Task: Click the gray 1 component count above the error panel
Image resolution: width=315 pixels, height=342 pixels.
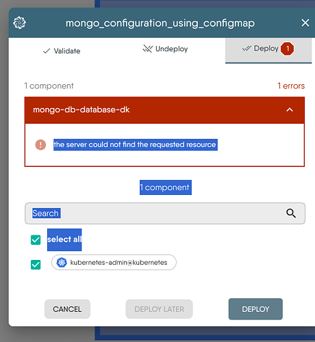Action: click(x=49, y=86)
